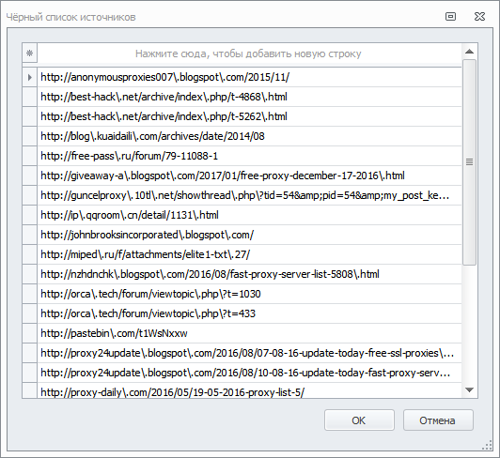The height and width of the screenshot is (458, 500).
Task: Select the free-pass.ru forum row
Action: 249,156
